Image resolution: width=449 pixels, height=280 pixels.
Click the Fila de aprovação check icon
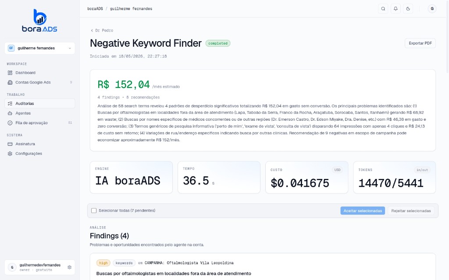coord(10,123)
